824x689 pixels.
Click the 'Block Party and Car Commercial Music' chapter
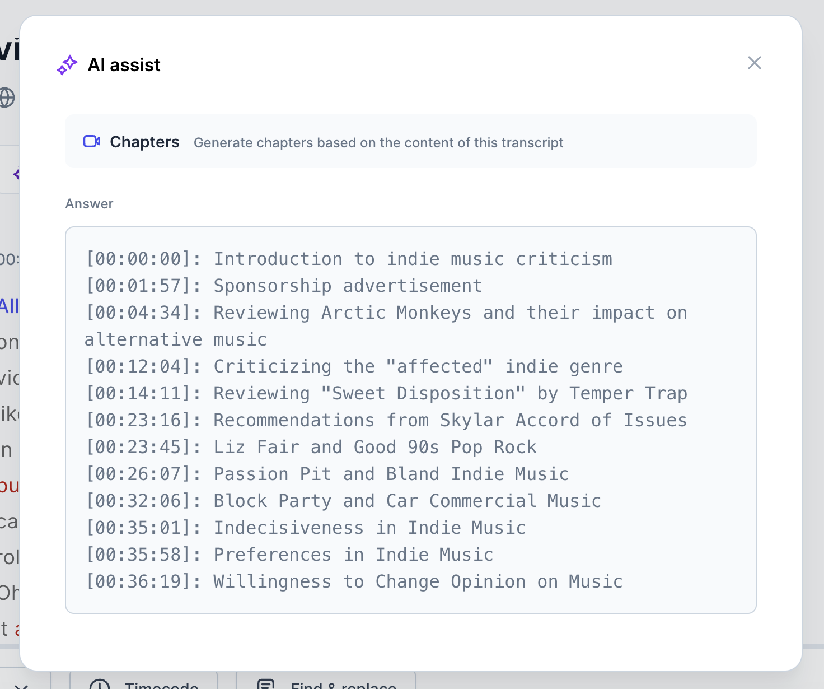(x=343, y=500)
